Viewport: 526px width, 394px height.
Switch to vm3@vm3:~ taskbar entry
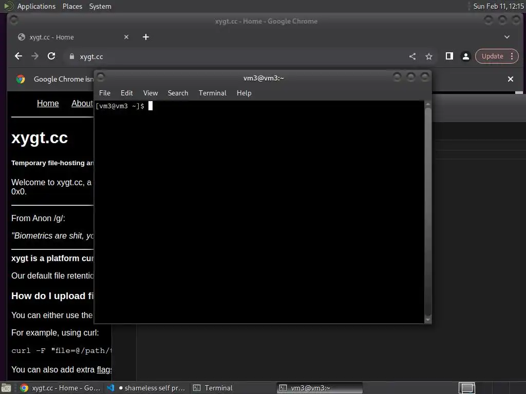[320, 388]
